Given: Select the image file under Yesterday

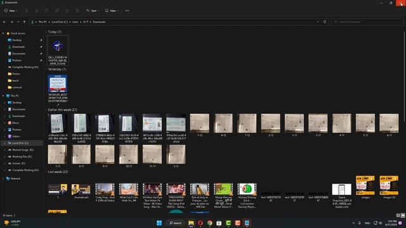Looking at the screenshot, I should pos(58,90).
